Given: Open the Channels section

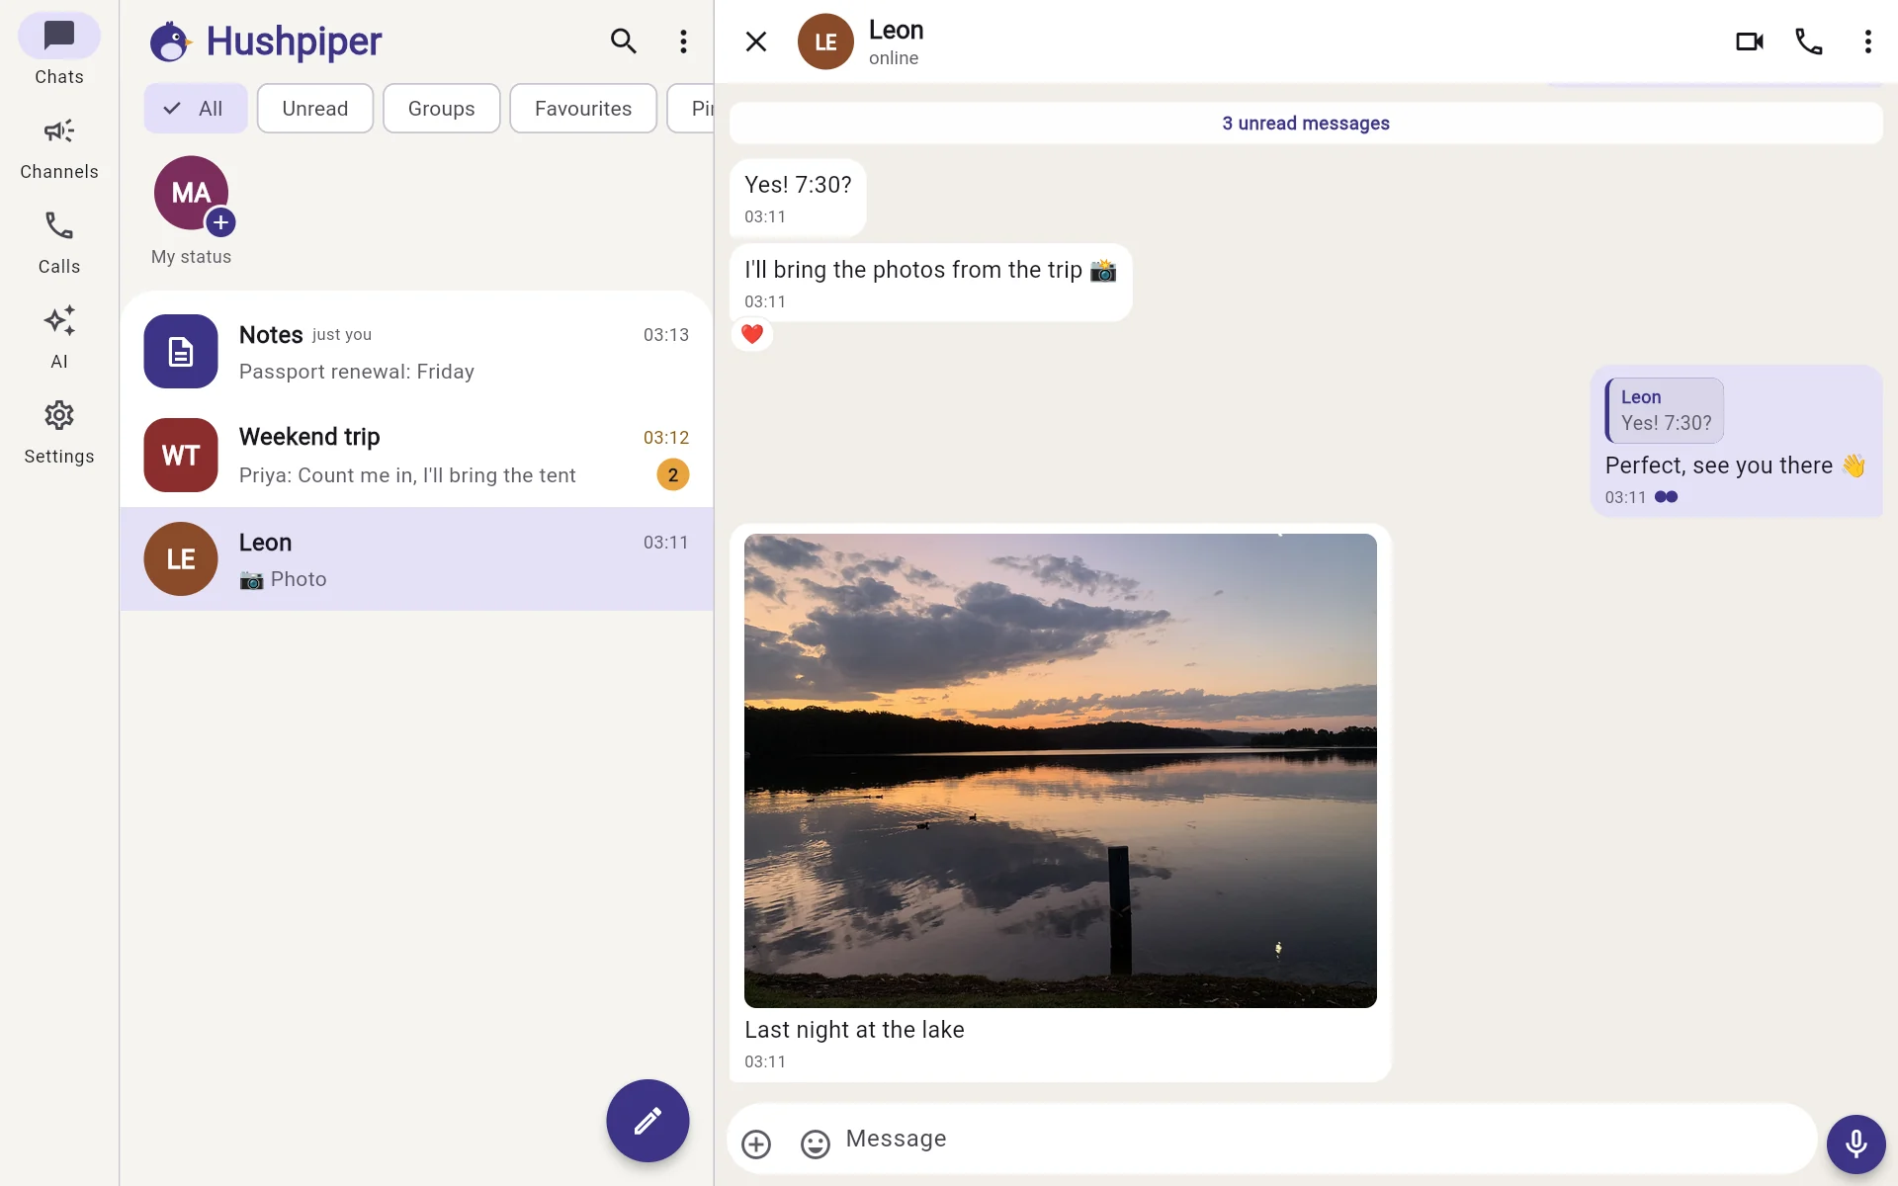Looking at the screenshot, I should (59, 148).
